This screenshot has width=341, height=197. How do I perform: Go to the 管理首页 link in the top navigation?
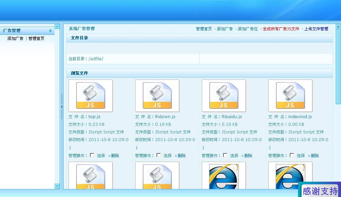(x=204, y=29)
